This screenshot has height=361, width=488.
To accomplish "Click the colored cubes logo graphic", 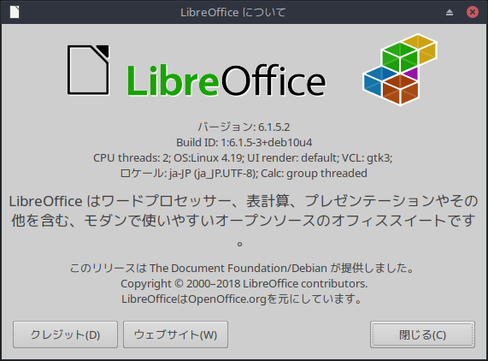I will pos(400,70).
